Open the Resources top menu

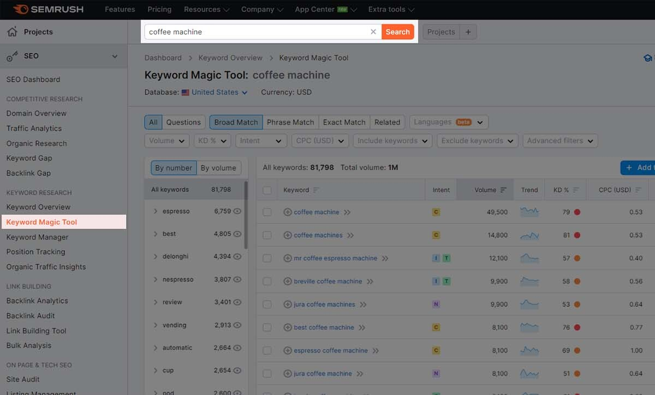coord(207,9)
